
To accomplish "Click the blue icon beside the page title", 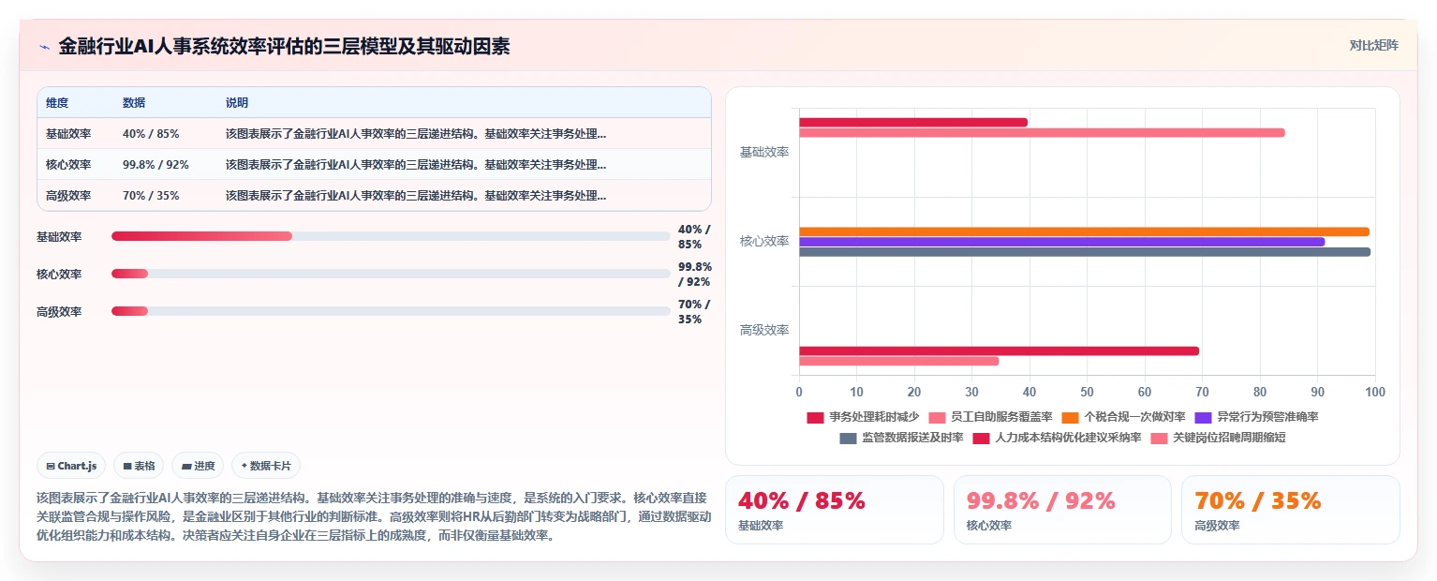I will (44, 47).
